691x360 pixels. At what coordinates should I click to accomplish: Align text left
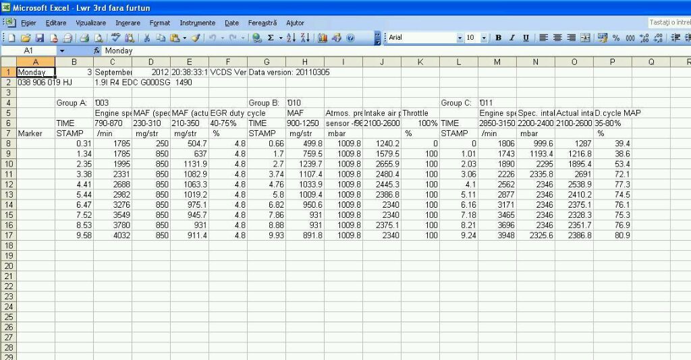click(543, 38)
